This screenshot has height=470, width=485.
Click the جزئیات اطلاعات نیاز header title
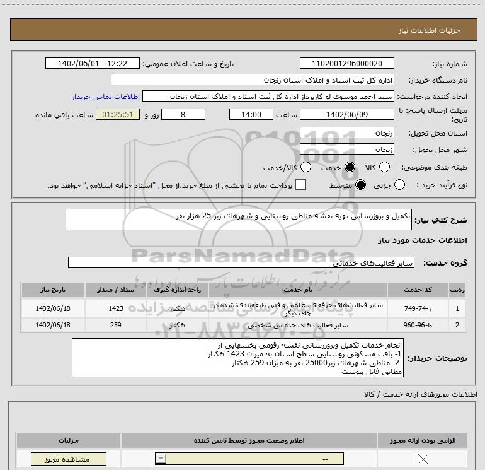(x=429, y=30)
